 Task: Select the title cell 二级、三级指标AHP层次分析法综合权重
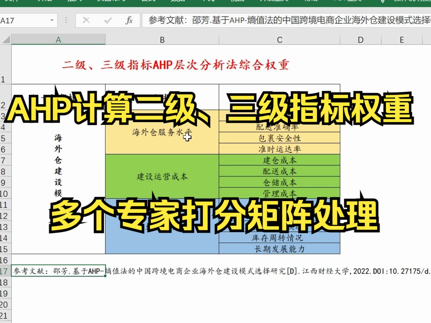point(176,65)
